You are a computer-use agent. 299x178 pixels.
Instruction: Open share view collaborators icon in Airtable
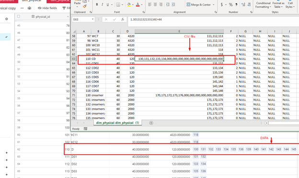point(29,8)
